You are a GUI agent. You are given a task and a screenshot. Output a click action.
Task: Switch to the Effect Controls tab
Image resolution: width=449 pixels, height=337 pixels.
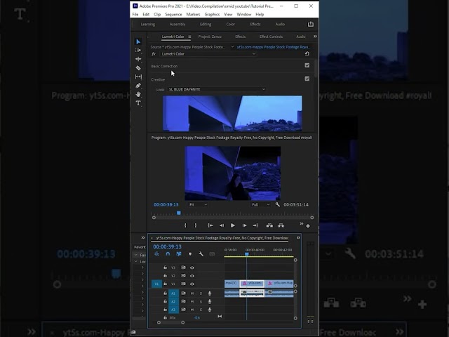pos(271,37)
